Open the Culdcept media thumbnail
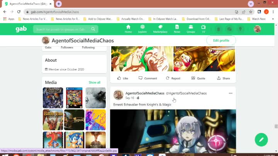The height and width of the screenshot is (156, 278). coord(53,98)
